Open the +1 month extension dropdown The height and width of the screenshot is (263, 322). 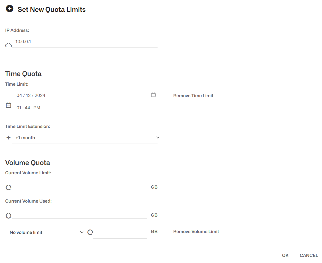[83, 138]
